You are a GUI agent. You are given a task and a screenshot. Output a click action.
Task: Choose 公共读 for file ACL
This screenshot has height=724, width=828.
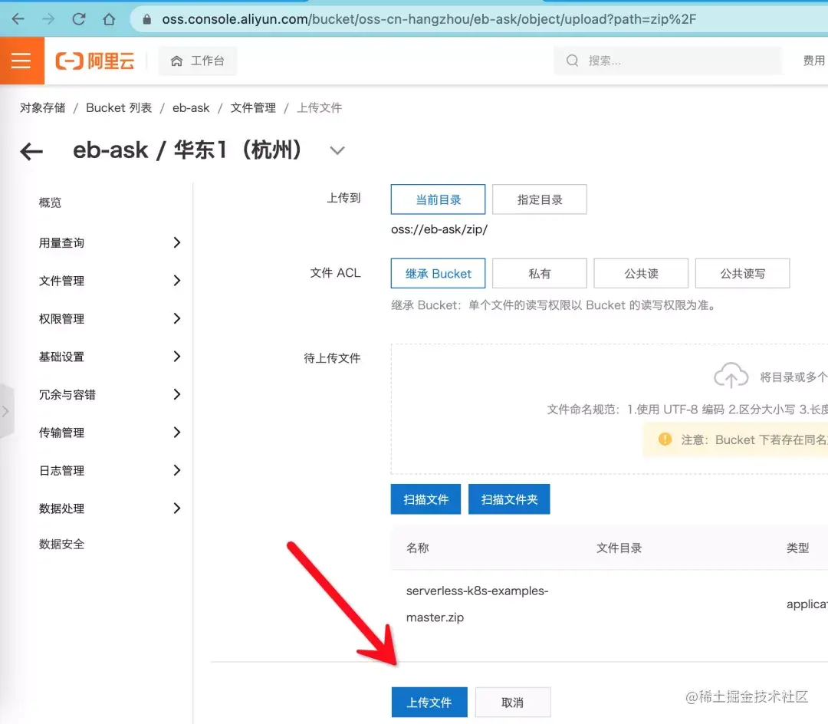(641, 274)
